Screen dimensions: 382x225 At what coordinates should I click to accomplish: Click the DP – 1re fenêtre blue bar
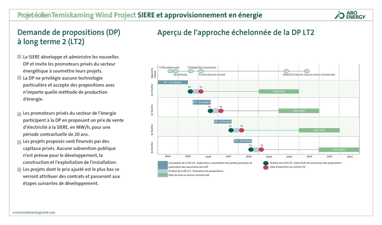coord(172,82)
